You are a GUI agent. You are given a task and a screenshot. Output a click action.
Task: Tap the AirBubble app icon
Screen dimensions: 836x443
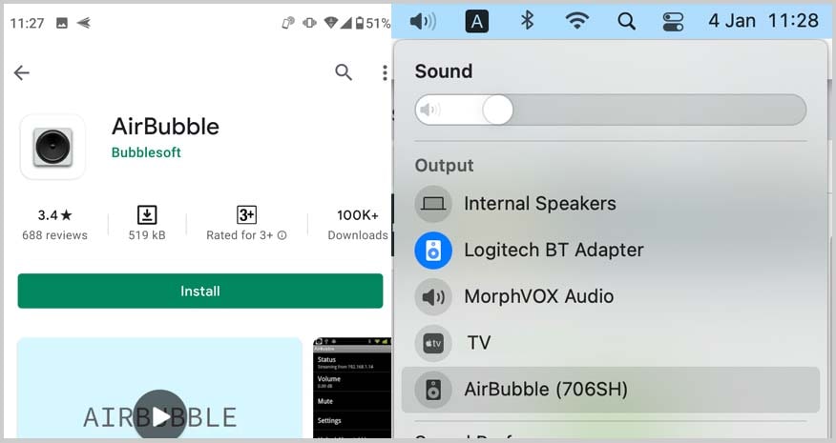pos(52,147)
